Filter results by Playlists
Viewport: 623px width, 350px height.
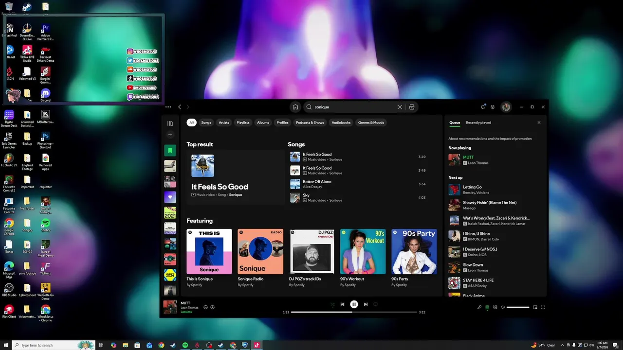(243, 122)
